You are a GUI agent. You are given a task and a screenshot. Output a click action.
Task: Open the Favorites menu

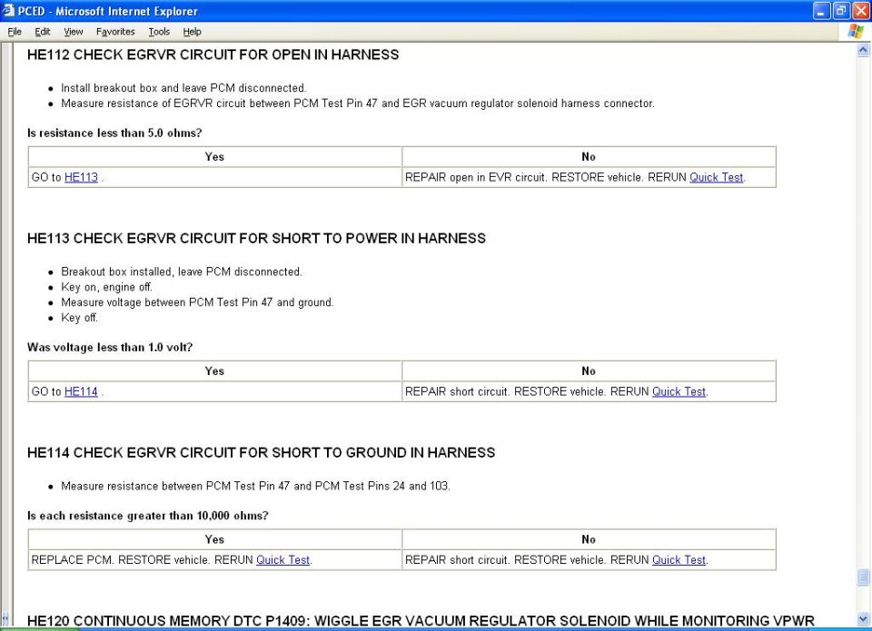click(115, 32)
